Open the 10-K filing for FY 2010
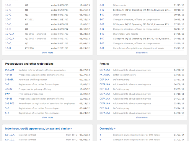The width and height of the screenshot is (189, 141). pyautogui.click(x=8, y=48)
